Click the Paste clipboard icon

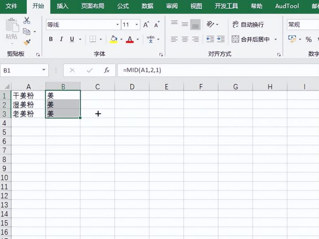point(12,25)
